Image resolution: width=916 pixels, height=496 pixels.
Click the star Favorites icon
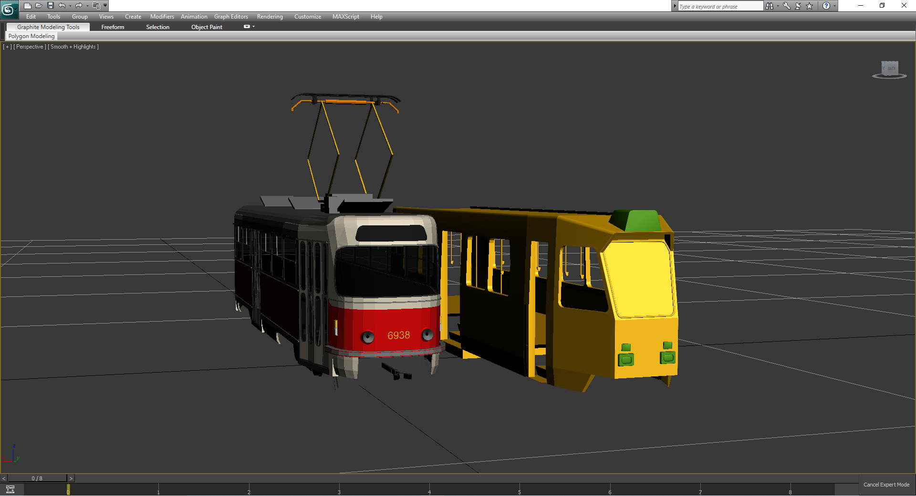pyautogui.click(x=810, y=6)
